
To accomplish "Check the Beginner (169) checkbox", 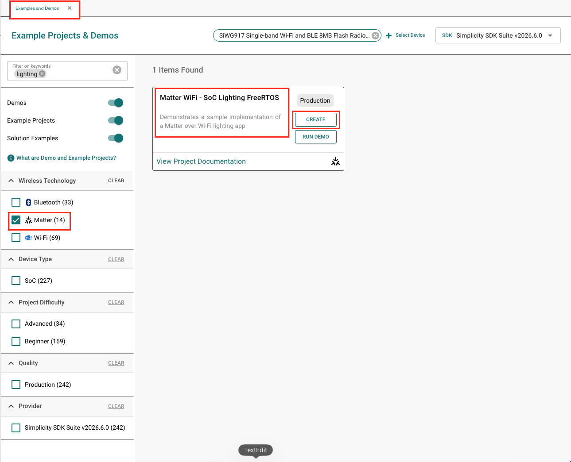I will pos(16,342).
